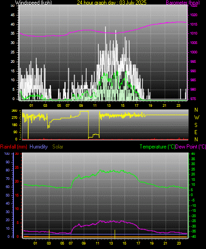Click hour 23 under the windspeed chart
This screenshot has height=249, width=206.
coord(178,105)
